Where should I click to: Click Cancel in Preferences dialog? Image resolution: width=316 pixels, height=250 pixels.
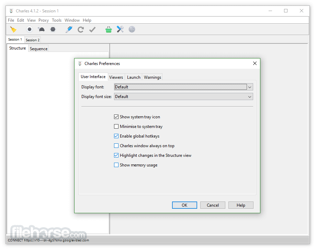pyautogui.click(x=213, y=205)
